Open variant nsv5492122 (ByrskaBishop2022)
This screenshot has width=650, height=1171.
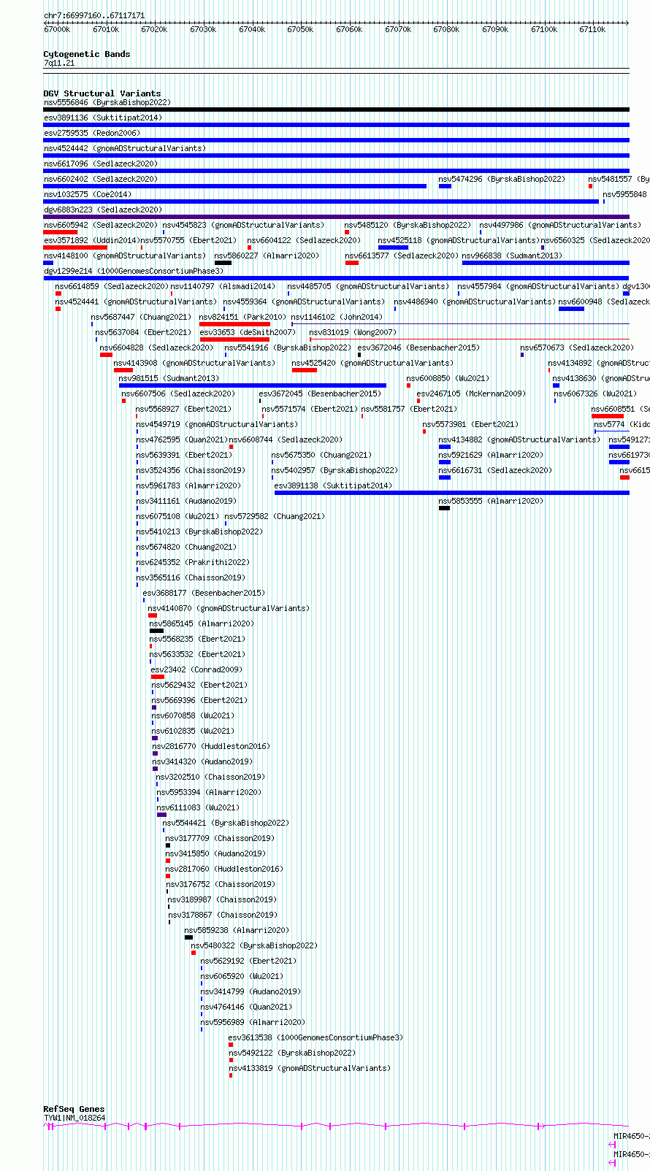click(292, 1053)
